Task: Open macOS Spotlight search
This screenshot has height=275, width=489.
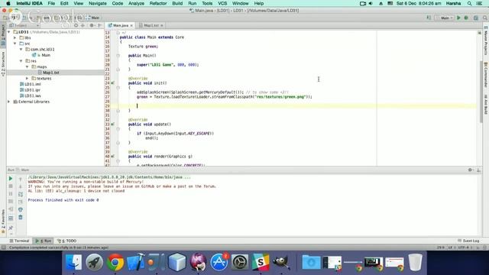Action: pos(469,3)
